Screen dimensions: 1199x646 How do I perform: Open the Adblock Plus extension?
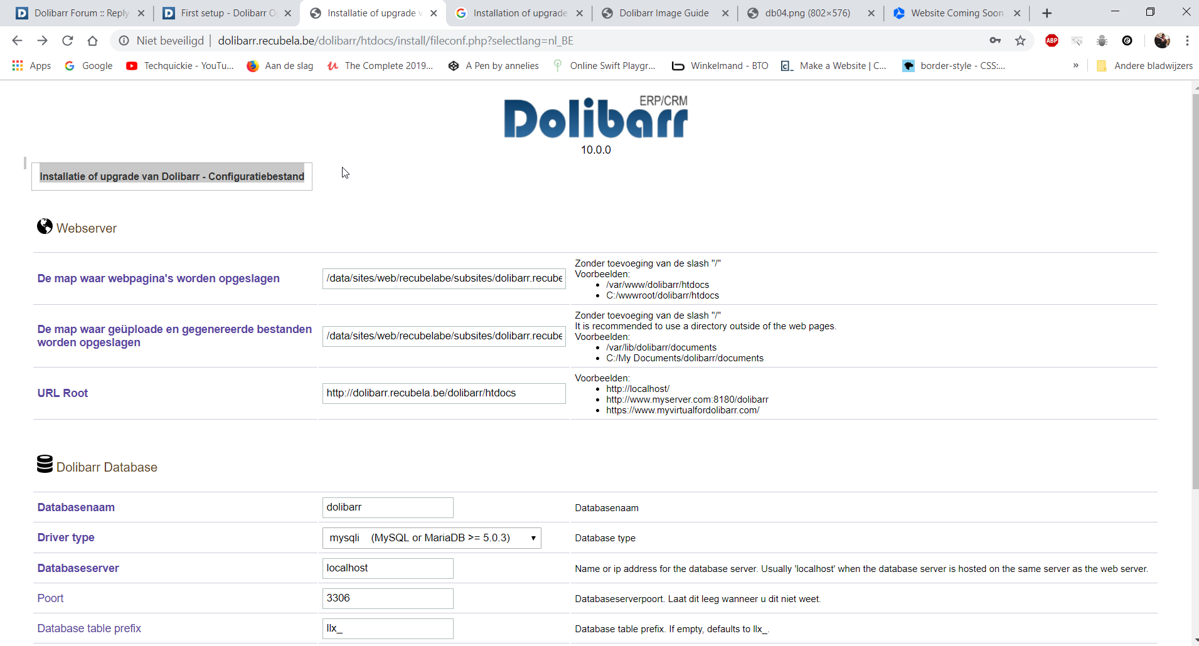tap(1052, 41)
